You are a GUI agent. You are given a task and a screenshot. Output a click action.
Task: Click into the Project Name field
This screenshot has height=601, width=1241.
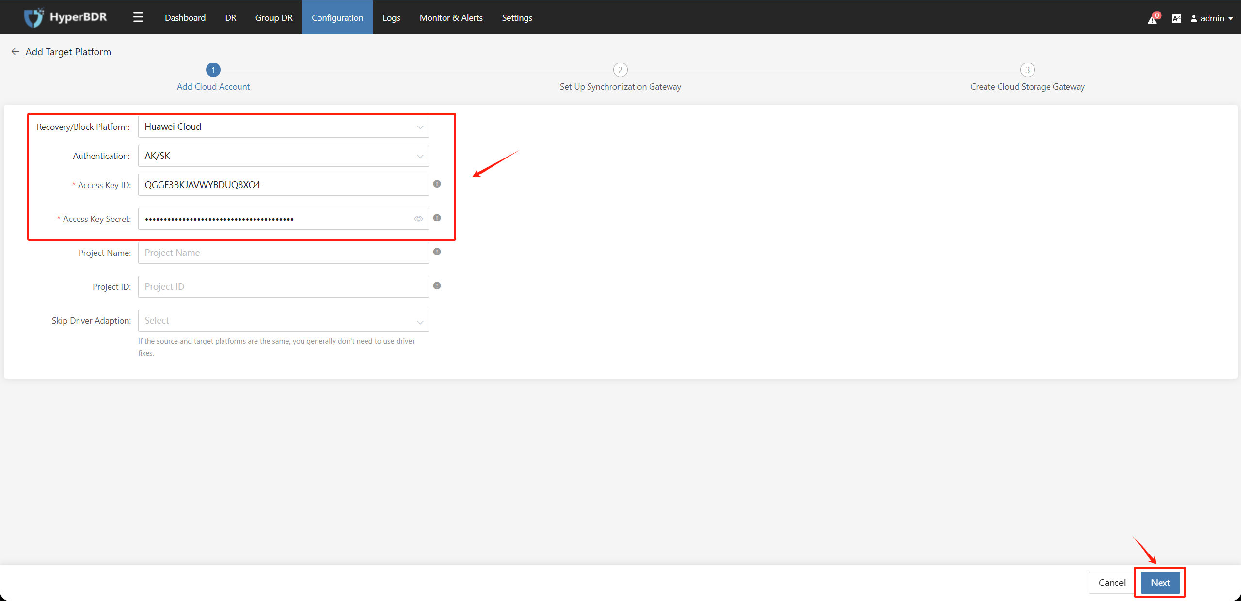tap(283, 253)
